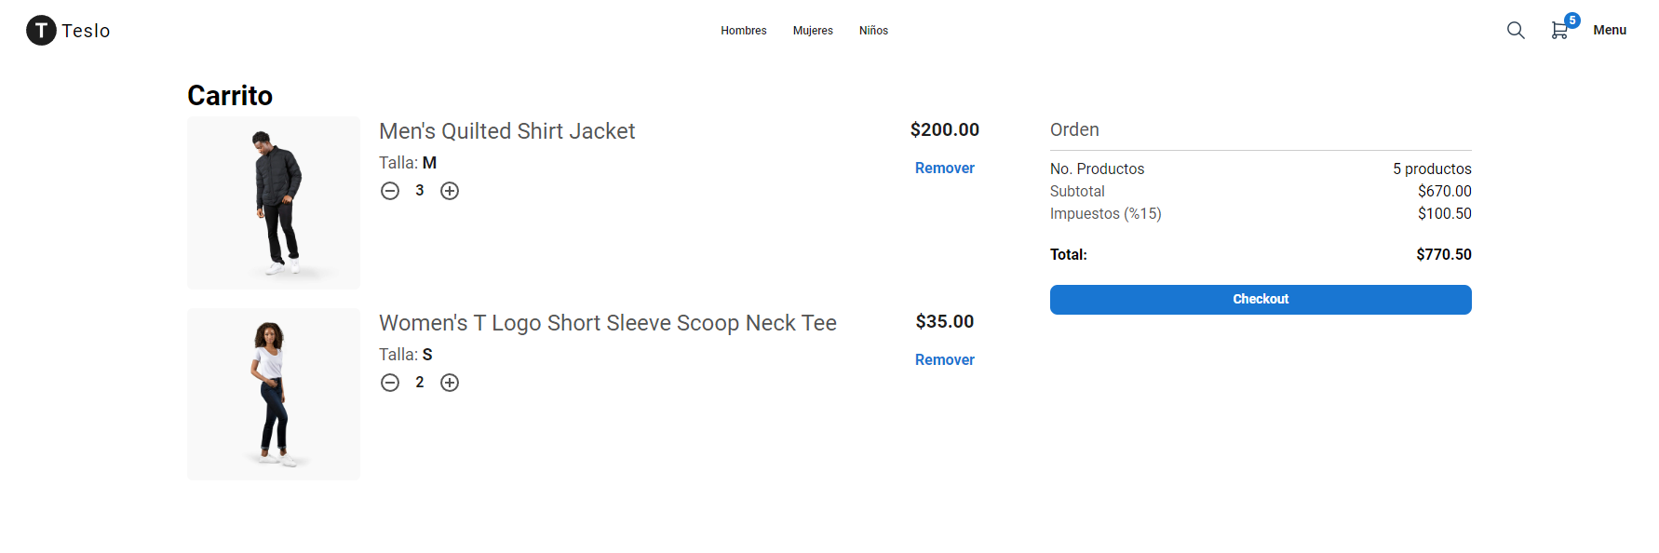Remove the Women's T Logo Tee
Image resolution: width=1659 pixels, height=553 pixels.
(x=945, y=359)
